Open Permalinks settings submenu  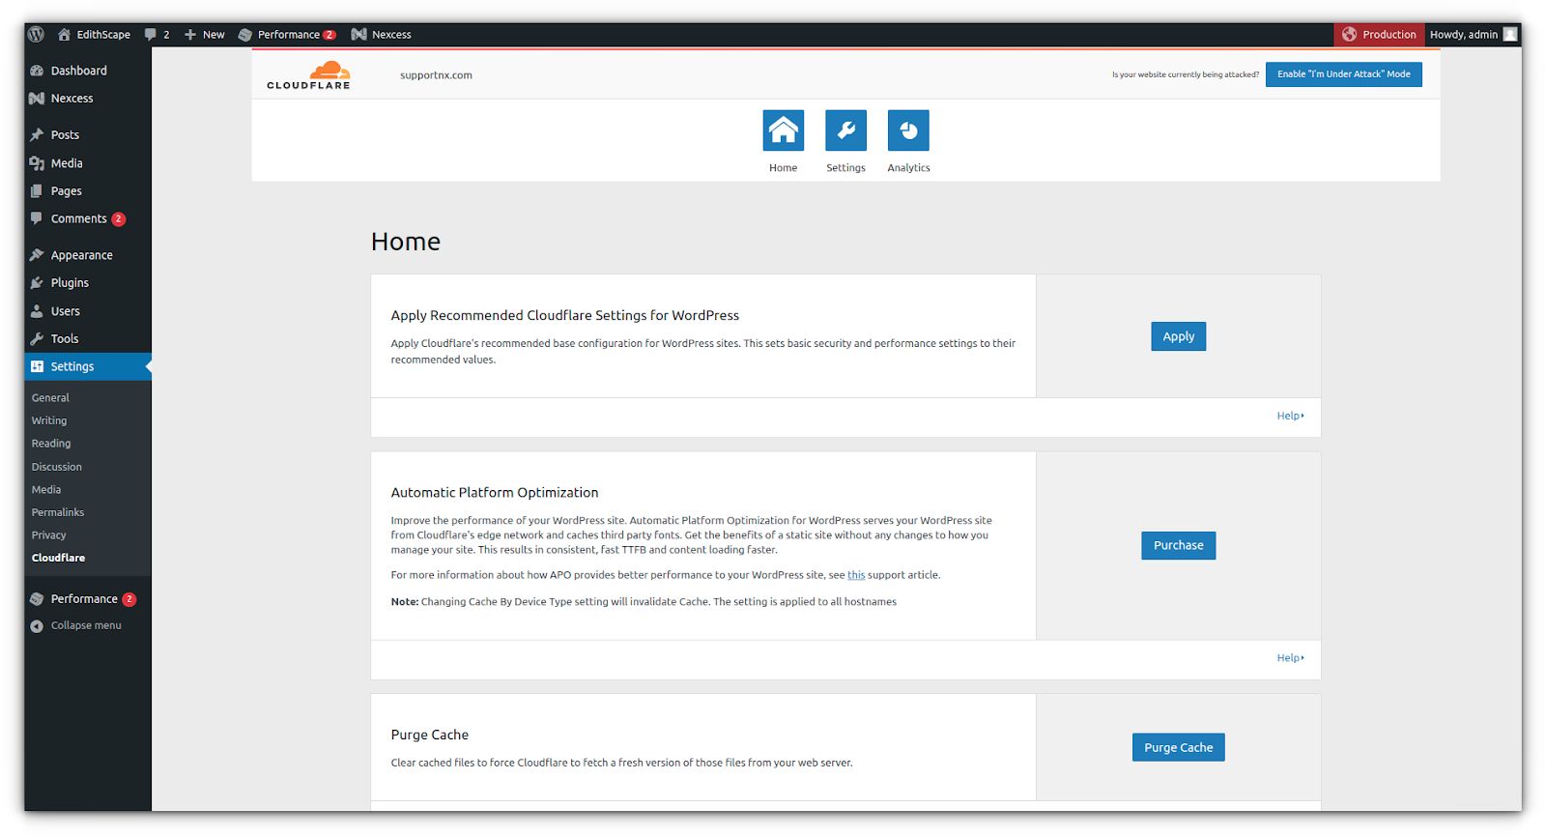click(x=58, y=512)
